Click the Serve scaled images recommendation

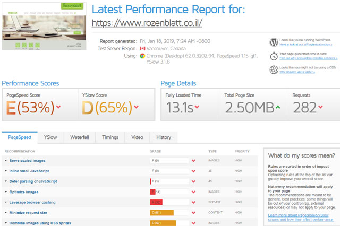pos(27,161)
